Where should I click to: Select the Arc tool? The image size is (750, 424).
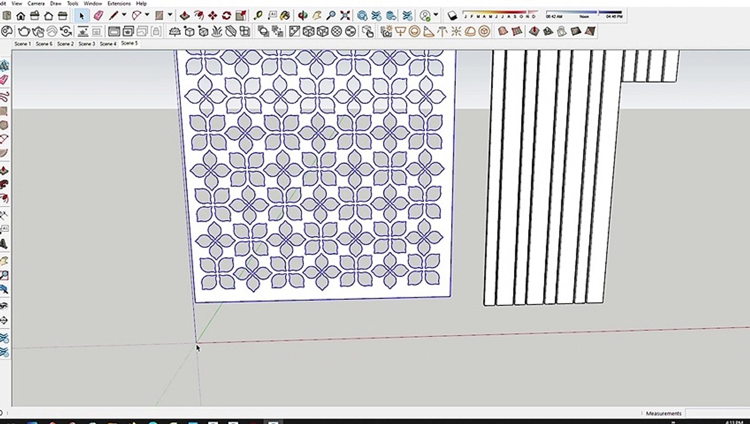click(136, 16)
